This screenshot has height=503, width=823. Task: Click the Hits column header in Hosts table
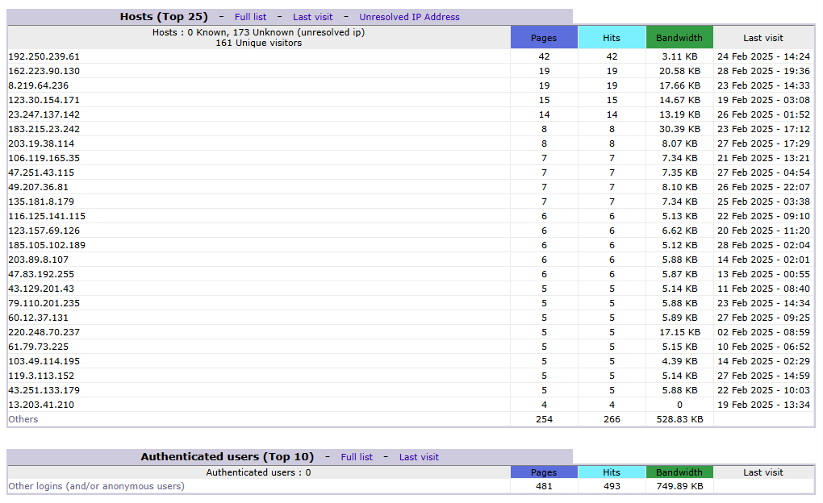pyautogui.click(x=612, y=38)
